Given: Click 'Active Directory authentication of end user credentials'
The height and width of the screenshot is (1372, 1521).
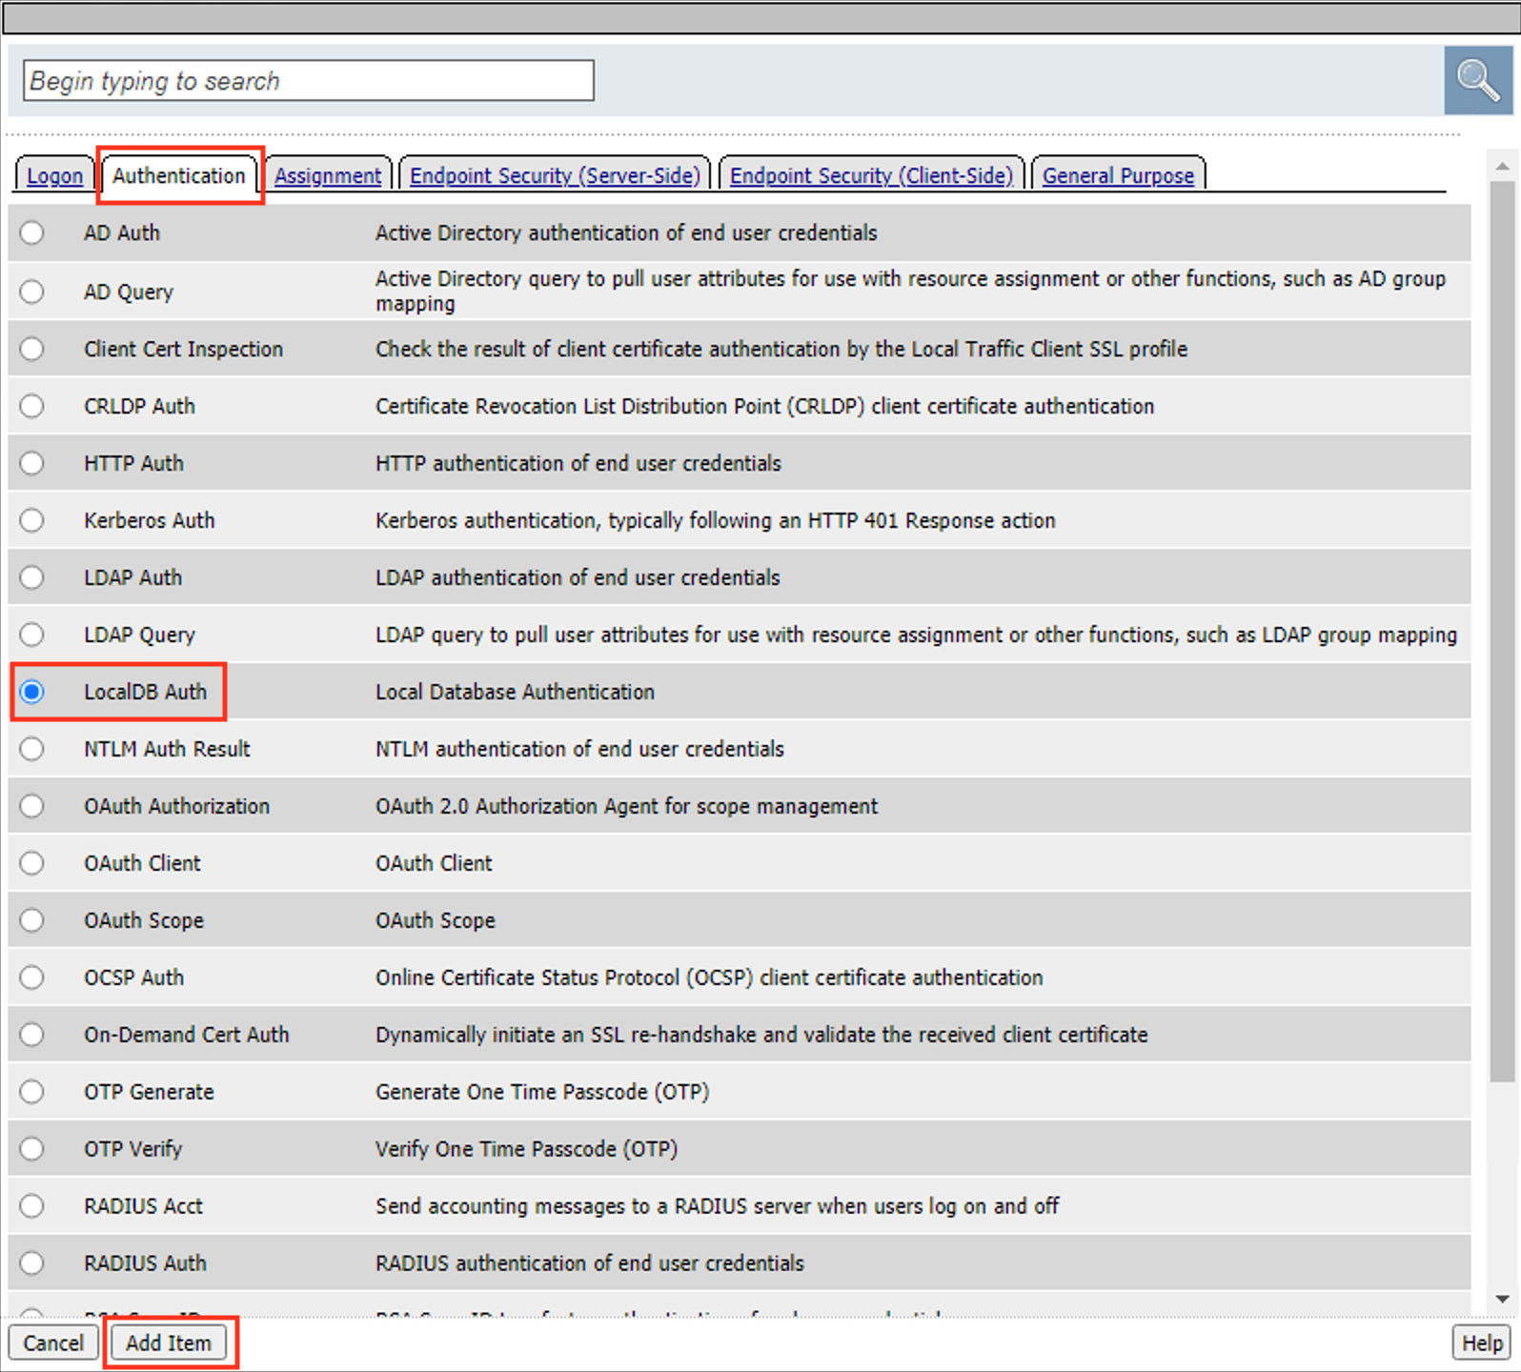Looking at the screenshot, I should pyautogui.click(x=626, y=232).
